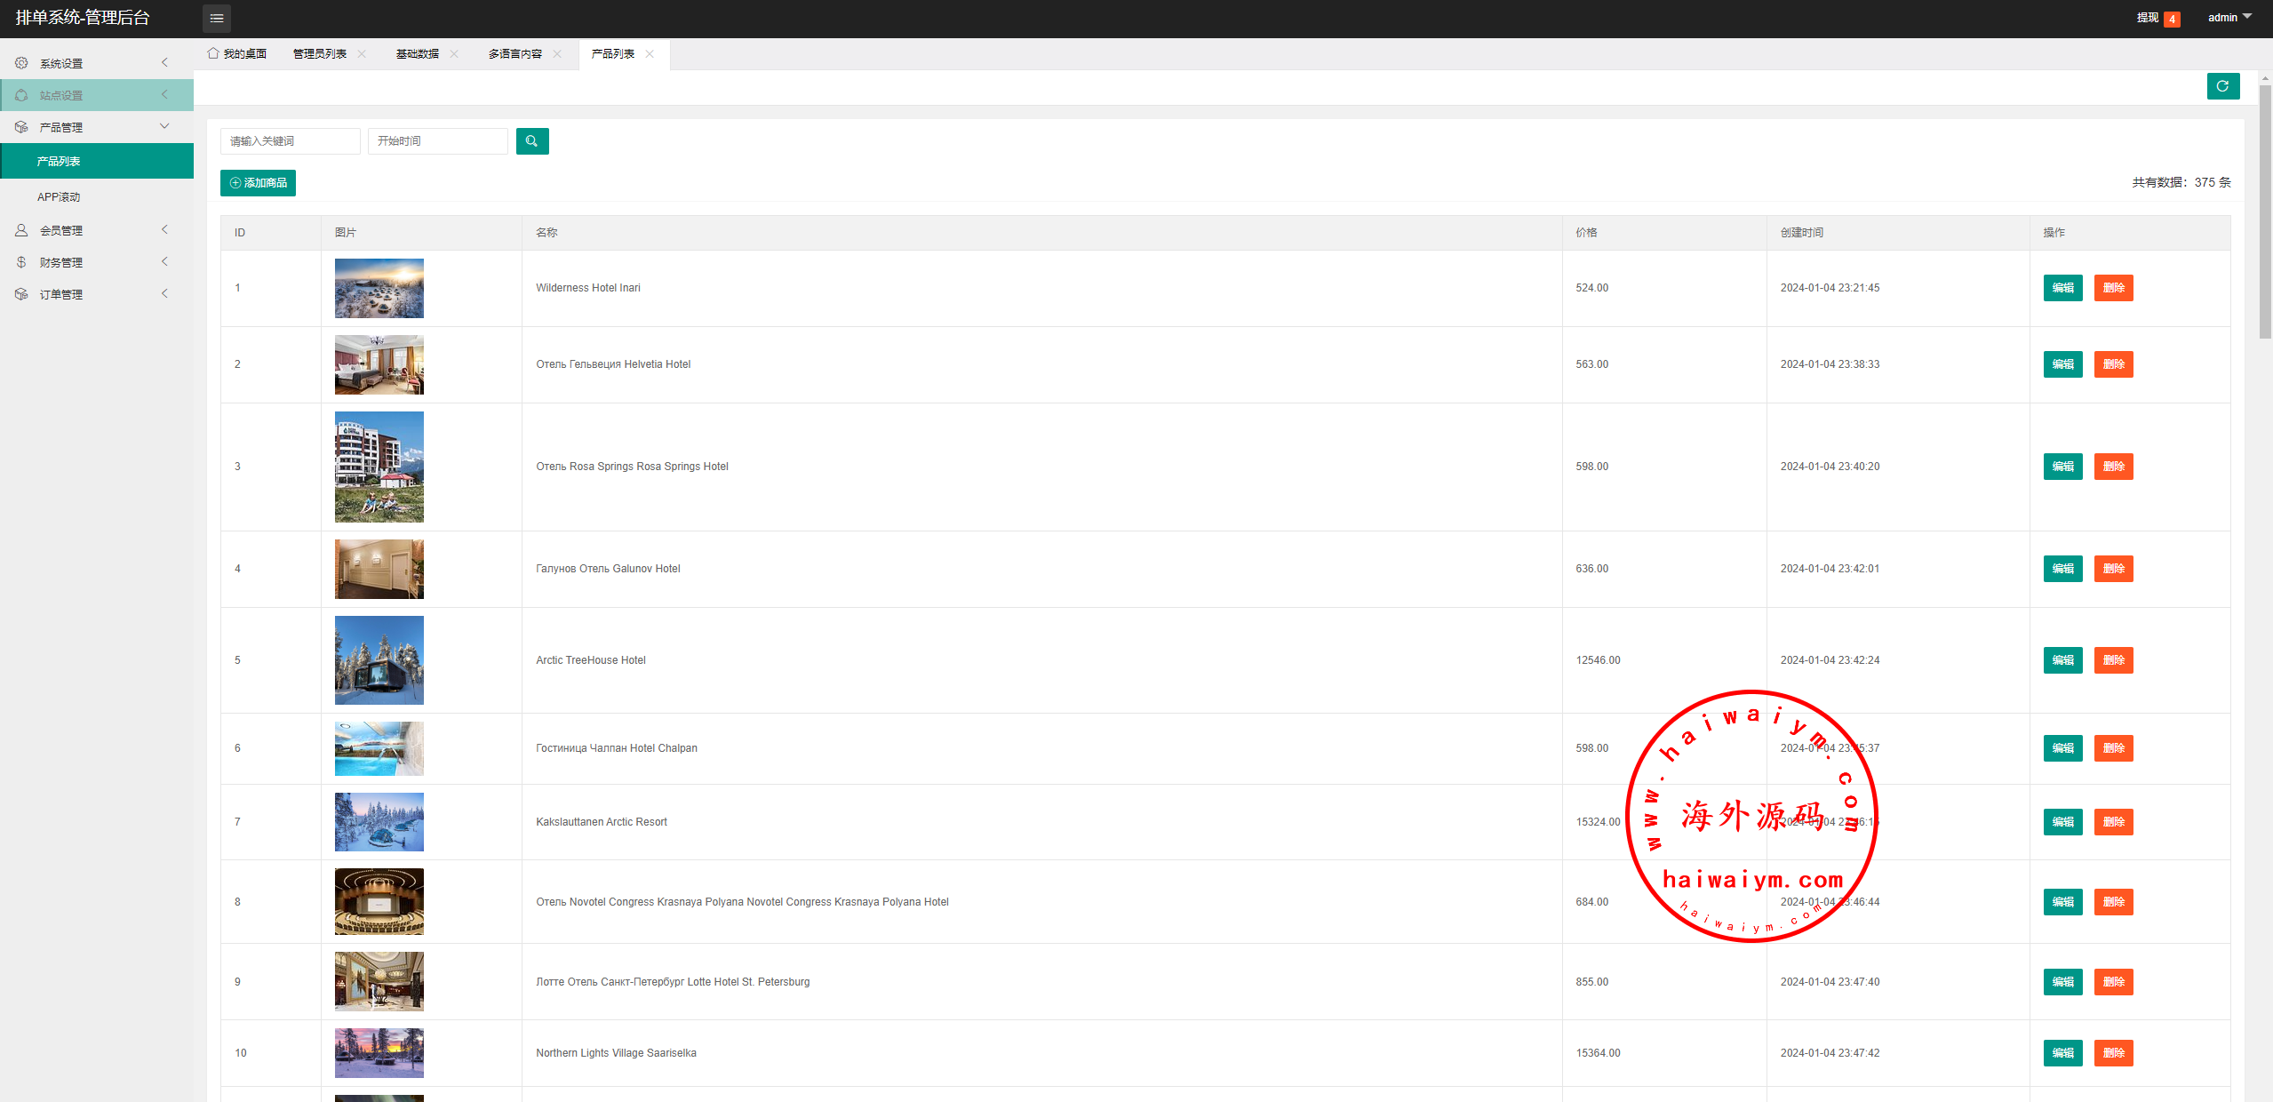The image size is (2273, 1102).
Task: Click the 我的桌面 home icon
Action: (213, 53)
